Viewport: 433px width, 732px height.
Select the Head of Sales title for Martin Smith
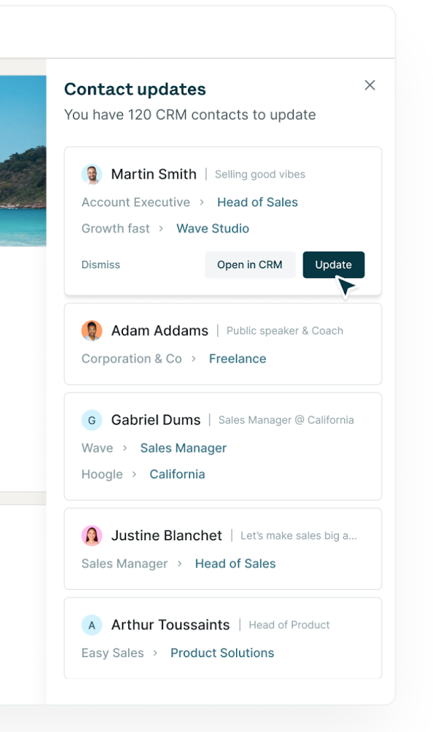[257, 202]
